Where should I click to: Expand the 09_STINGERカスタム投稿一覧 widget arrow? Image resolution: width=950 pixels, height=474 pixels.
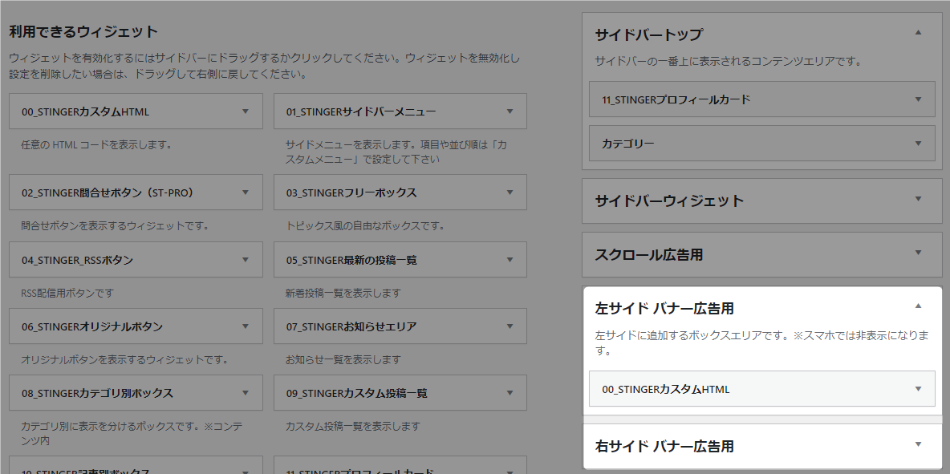point(510,393)
